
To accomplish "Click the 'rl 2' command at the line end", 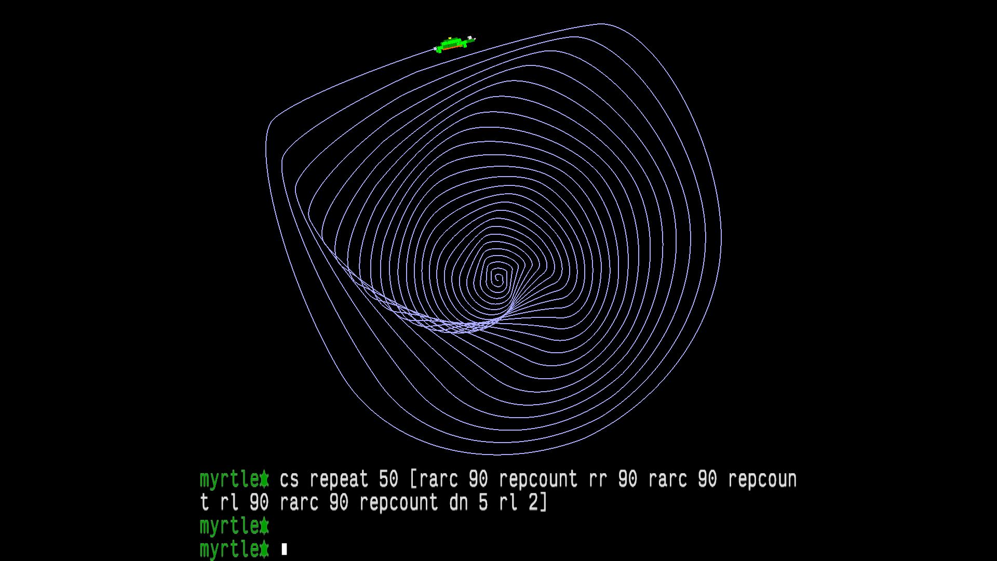I will click(518, 502).
